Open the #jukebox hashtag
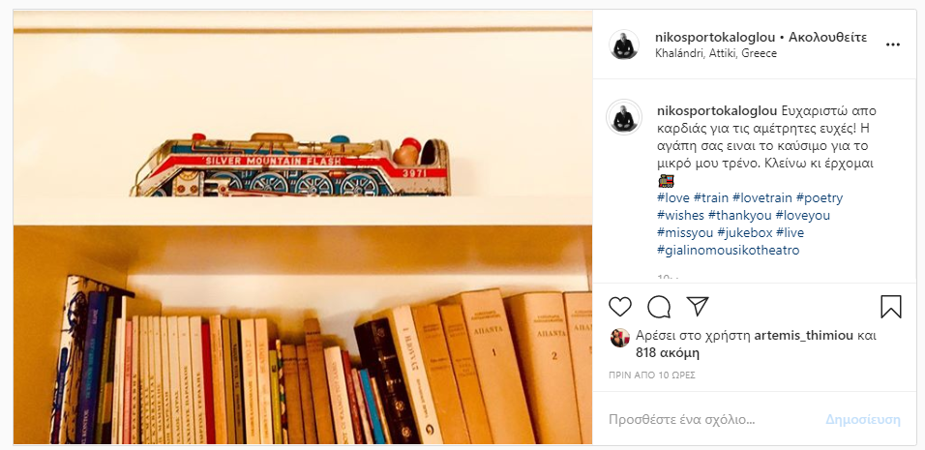The width and height of the screenshot is (925, 450). coord(744,232)
